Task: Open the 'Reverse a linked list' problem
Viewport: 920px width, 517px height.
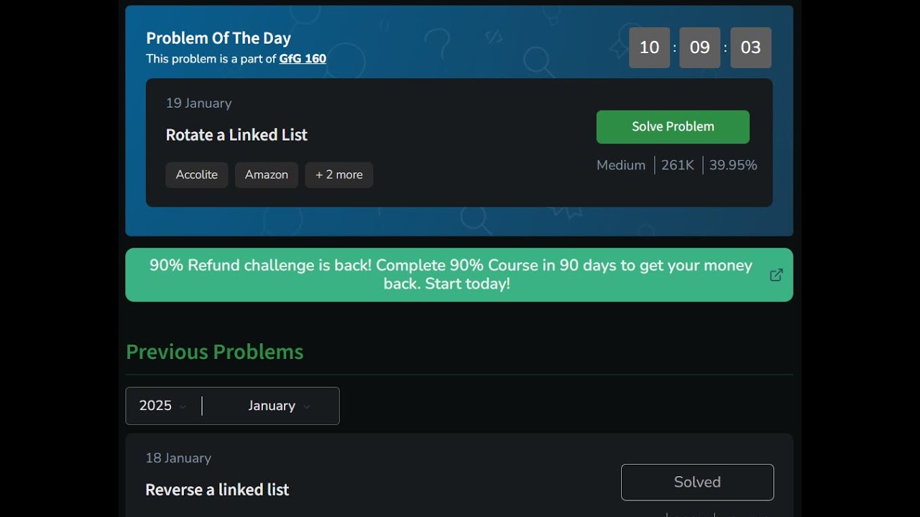Action: [217, 490]
